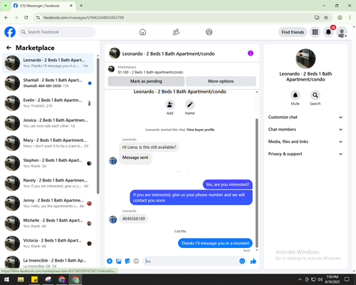Open Stephen conversation in list

pyautogui.click(x=48, y=163)
